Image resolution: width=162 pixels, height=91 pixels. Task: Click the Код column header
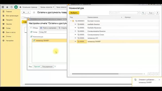(x=78, y=17)
